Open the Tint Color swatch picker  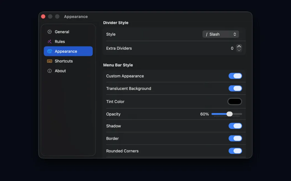(x=235, y=101)
